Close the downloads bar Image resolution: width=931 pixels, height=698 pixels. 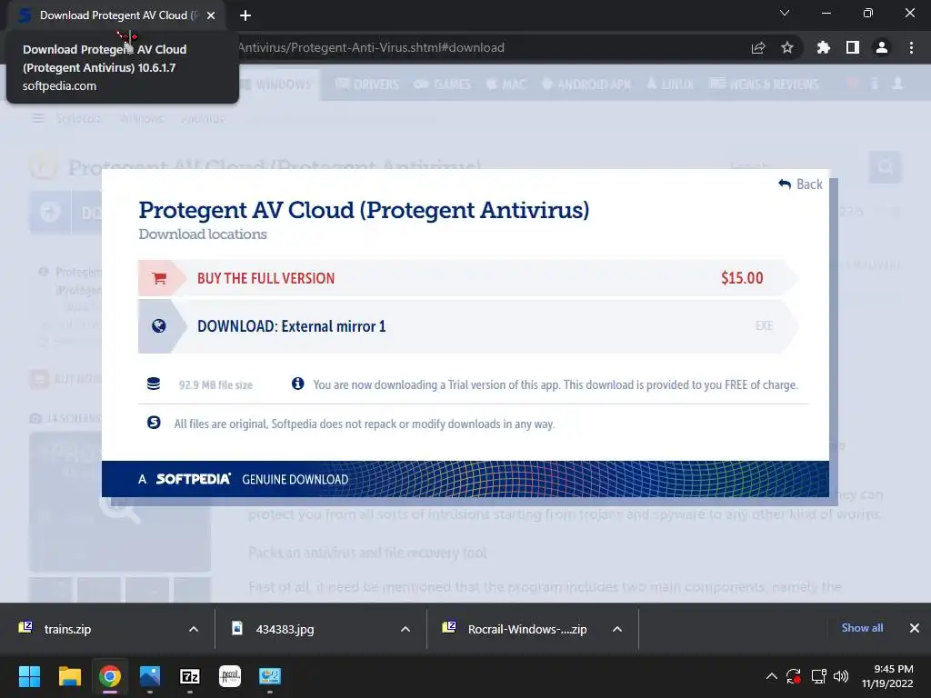(915, 628)
